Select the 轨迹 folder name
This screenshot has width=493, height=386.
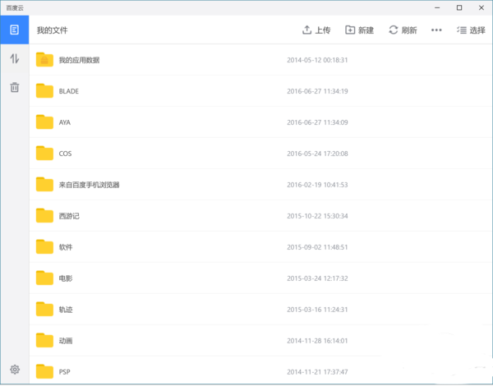tap(66, 310)
